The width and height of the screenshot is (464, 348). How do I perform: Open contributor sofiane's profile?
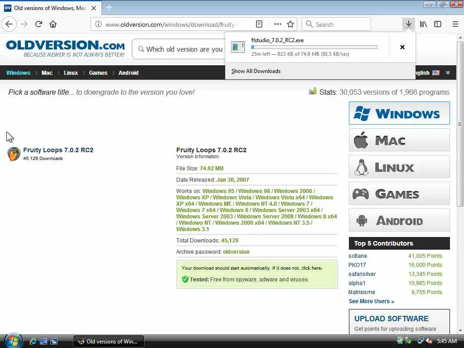(358, 256)
